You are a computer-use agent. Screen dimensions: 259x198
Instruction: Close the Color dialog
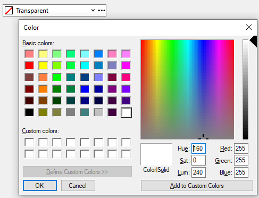249,27
